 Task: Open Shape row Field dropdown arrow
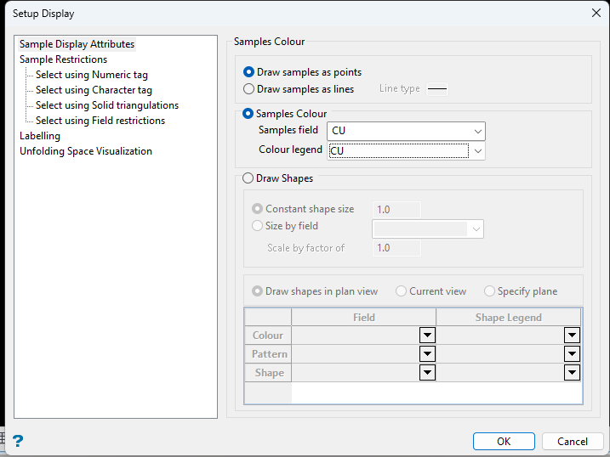coord(427,372)
